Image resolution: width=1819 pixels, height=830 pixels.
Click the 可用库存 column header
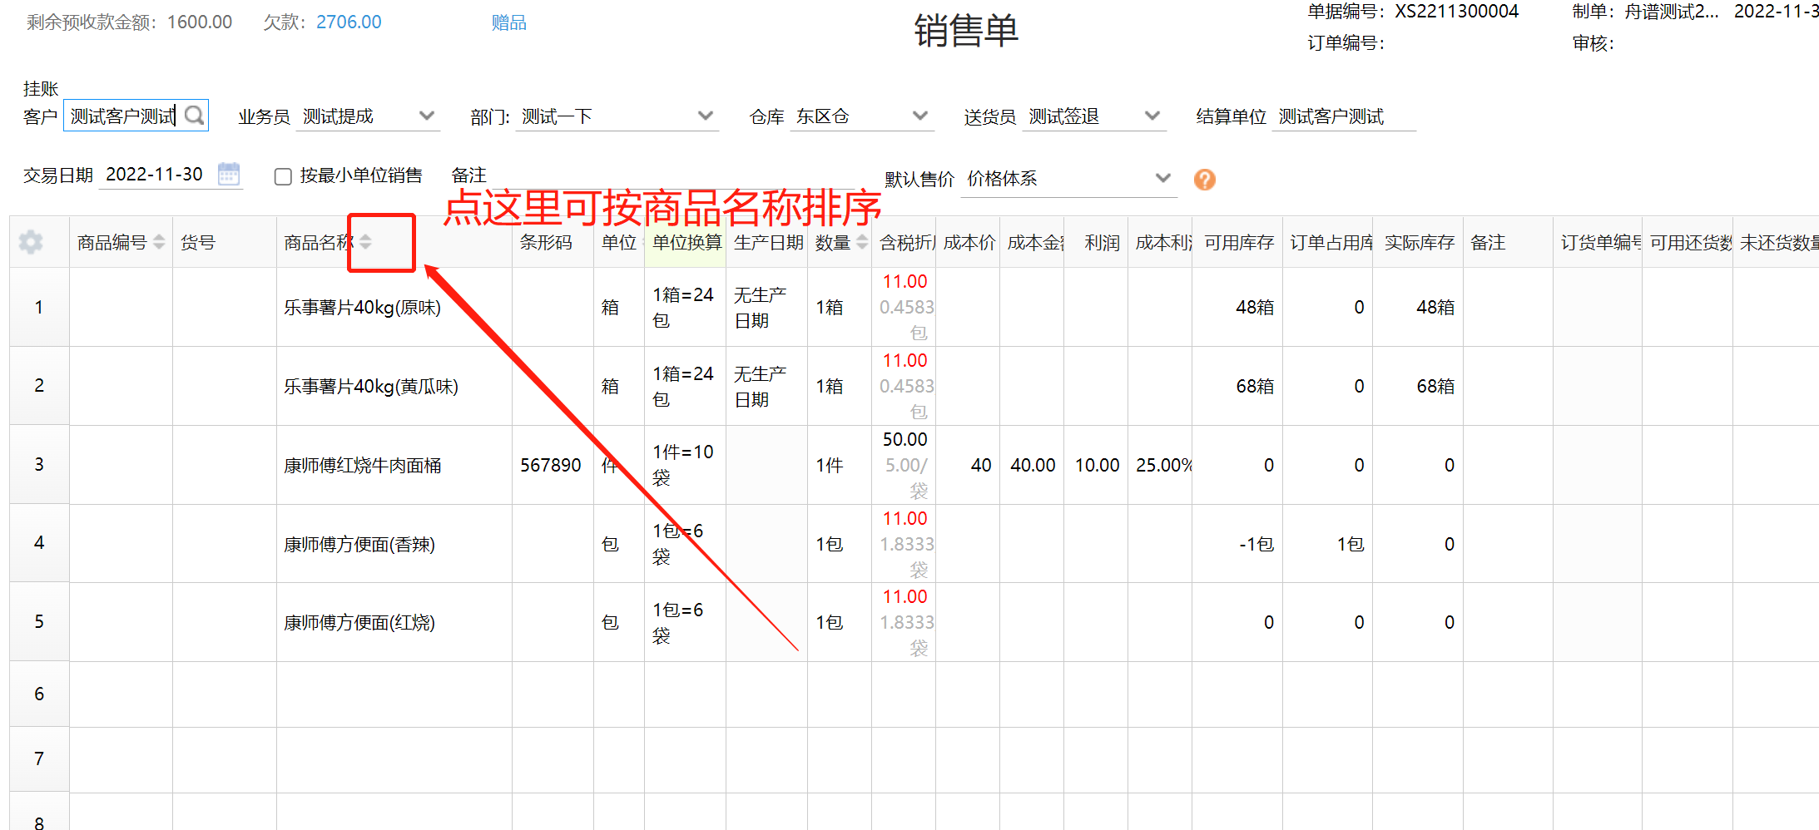pos(1239,242)
